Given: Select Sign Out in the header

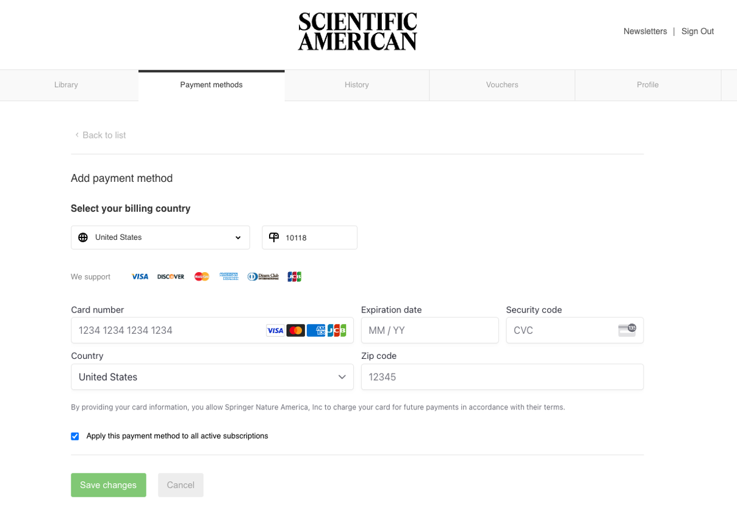Looking at the screenshot, I should [697, 31].
